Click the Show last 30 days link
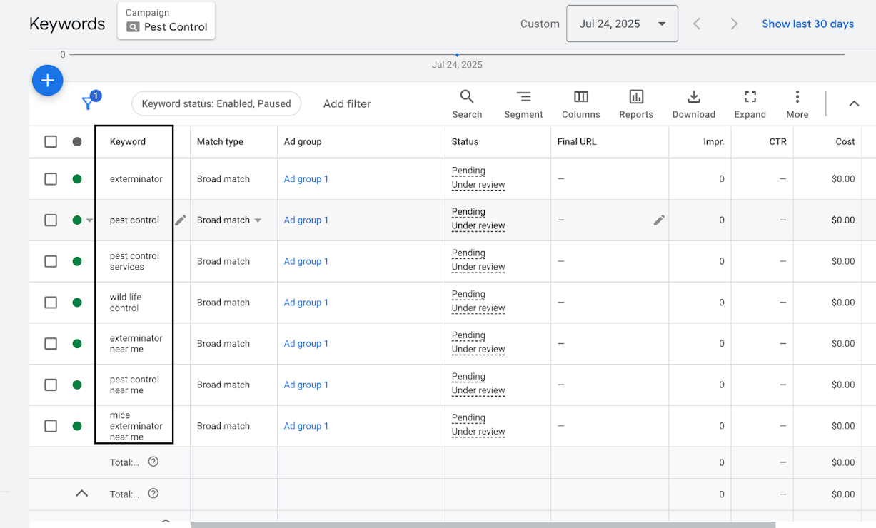The height and width of the screenshot is (528, 876). [x=807, y=24]
